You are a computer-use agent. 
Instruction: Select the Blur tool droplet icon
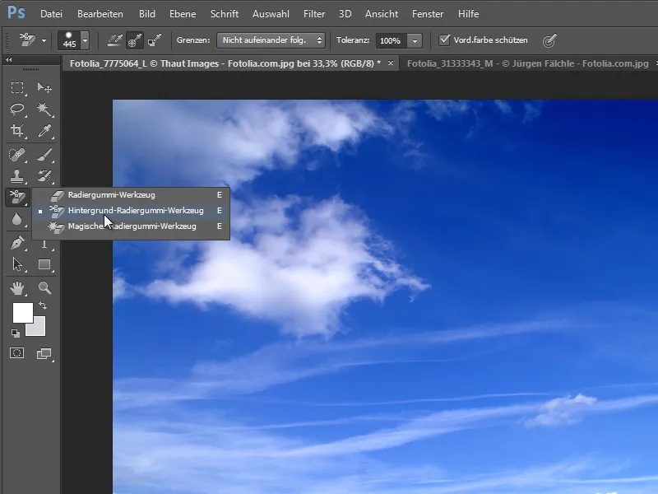(16, 219)
